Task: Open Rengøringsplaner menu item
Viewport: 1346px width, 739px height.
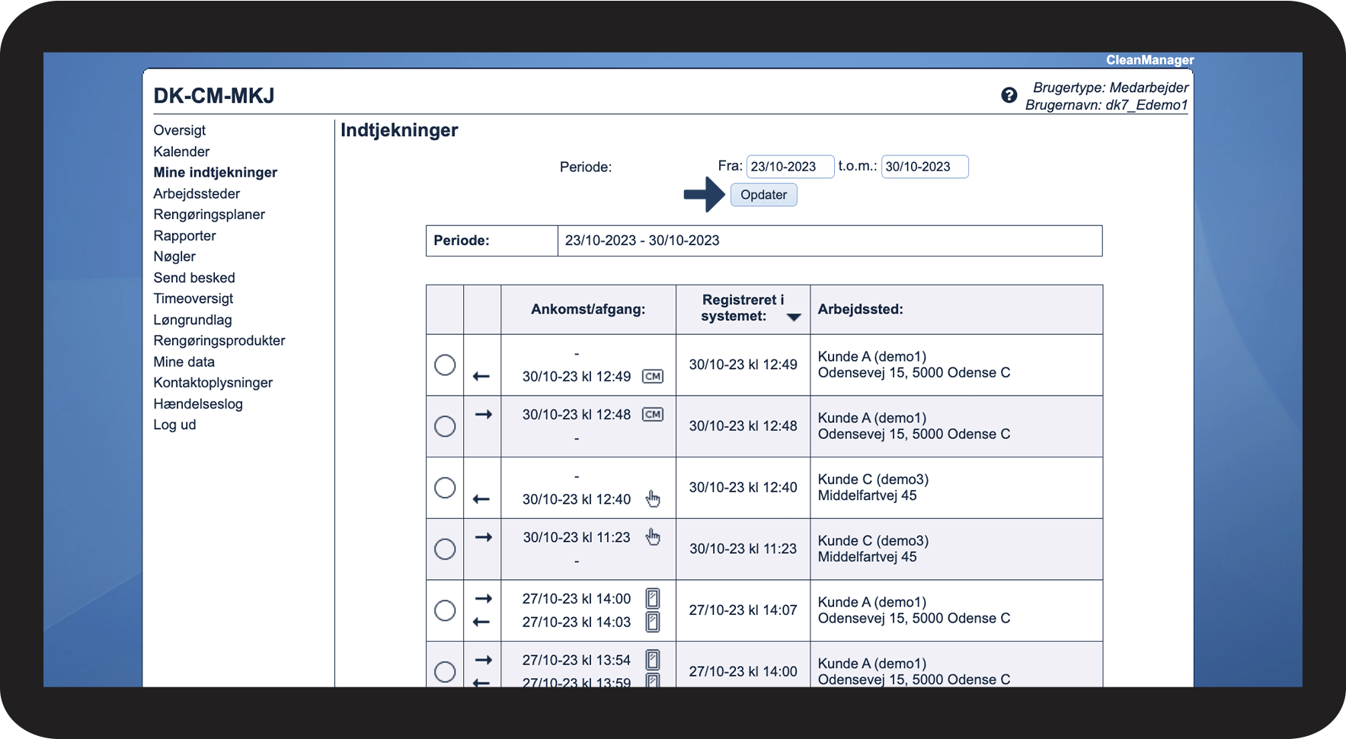Action: 209,215
